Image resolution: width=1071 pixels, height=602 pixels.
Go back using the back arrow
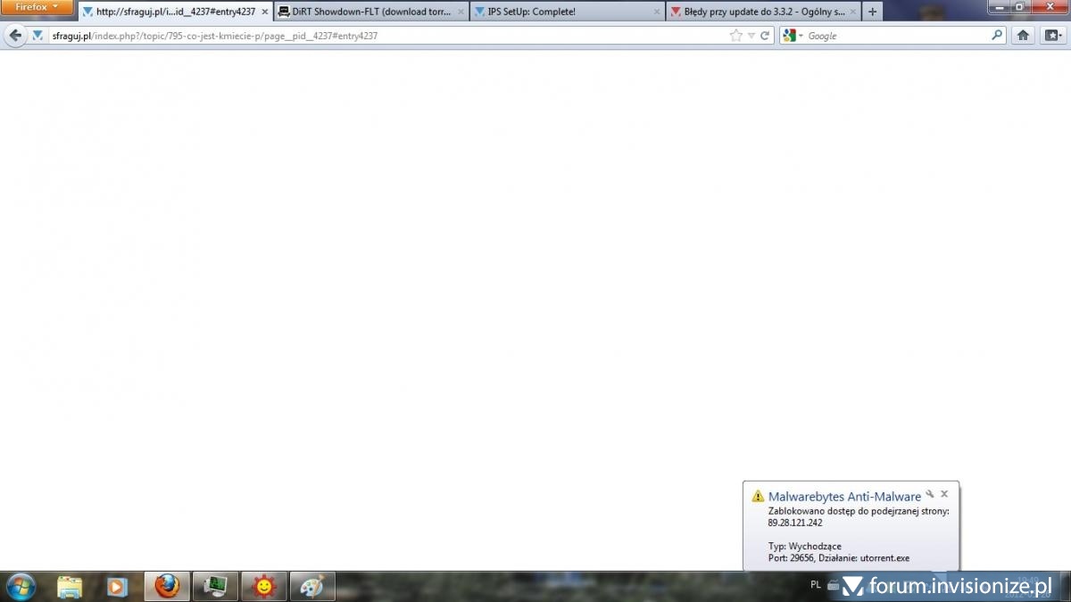coord(15,36)
